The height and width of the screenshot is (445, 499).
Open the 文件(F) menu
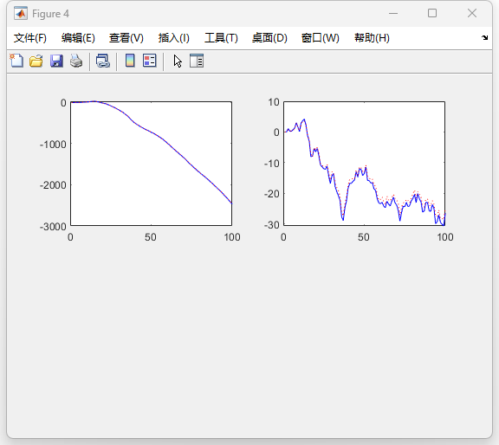point(30,38)
